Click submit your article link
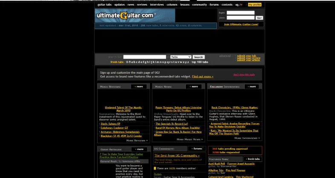 (x=248, y=60)
